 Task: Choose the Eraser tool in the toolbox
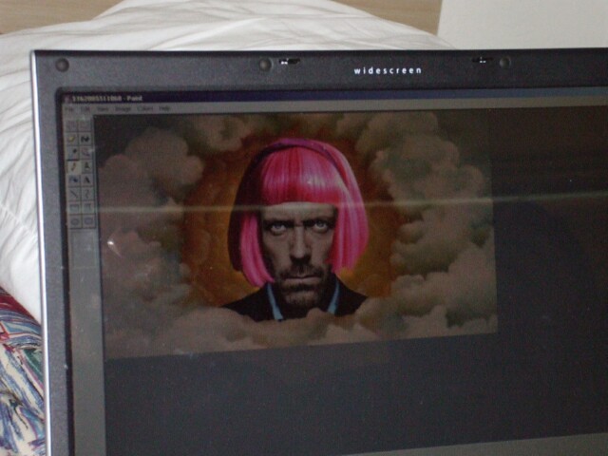[x=72, y=140]
